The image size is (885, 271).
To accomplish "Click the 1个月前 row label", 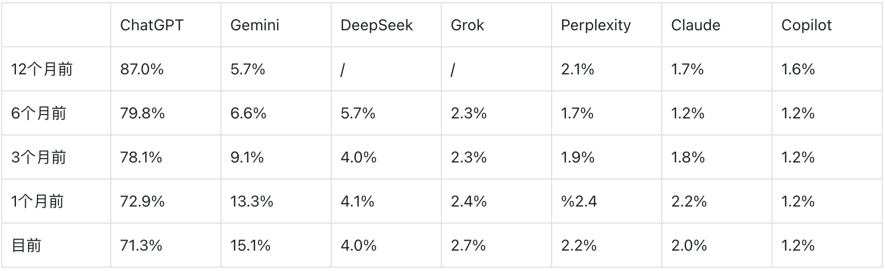I will tap(37, 202).
